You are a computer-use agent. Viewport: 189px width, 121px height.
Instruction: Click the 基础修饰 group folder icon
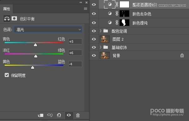106,47
